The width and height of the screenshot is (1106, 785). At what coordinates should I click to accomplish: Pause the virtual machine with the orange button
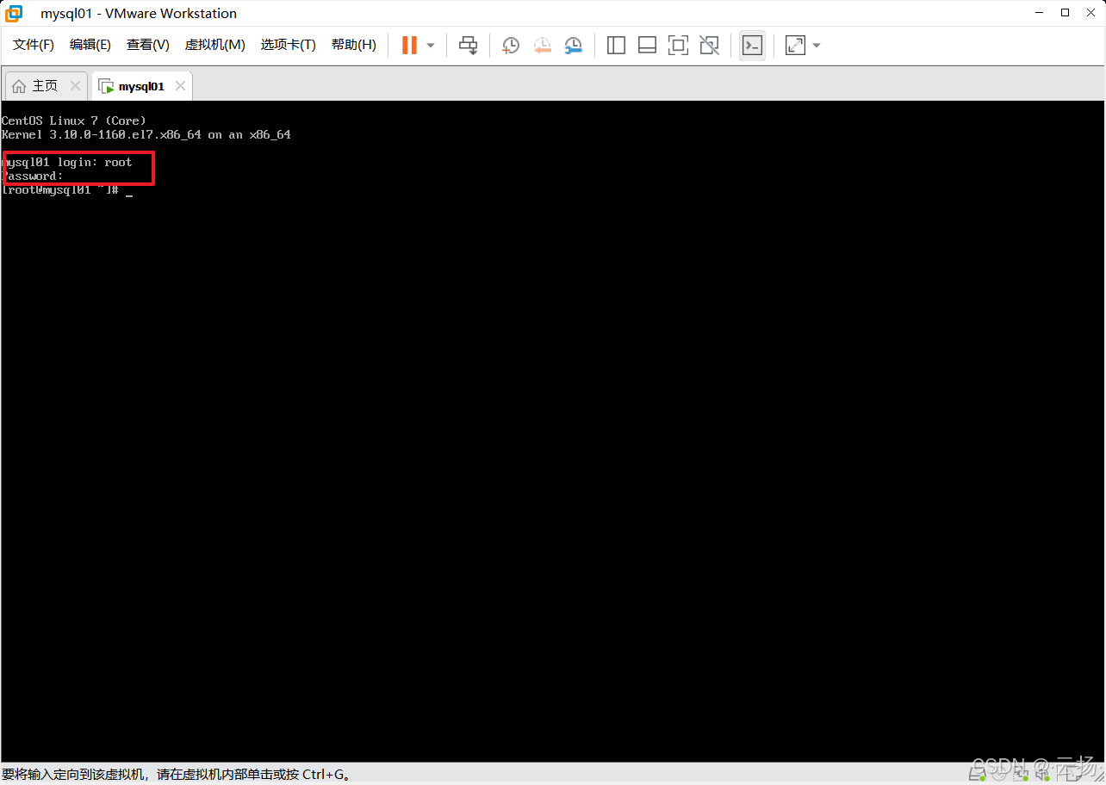tap(410, 45)
